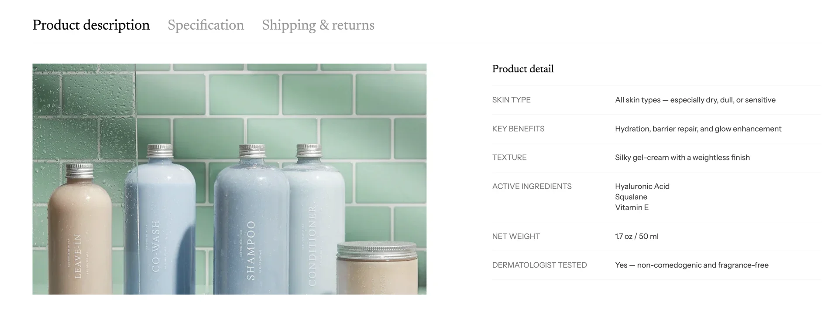Click the Hyaluronic Acid ingredient text
The height and width of the screenshot is (309, 838).
point(642,186)
